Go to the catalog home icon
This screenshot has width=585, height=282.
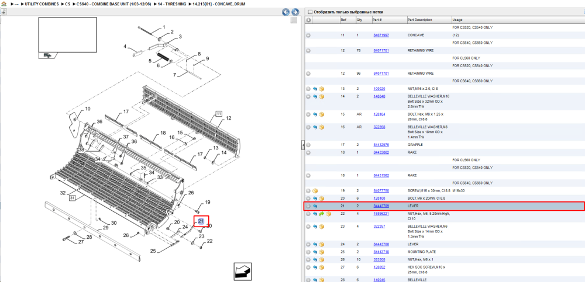[4, 4]
